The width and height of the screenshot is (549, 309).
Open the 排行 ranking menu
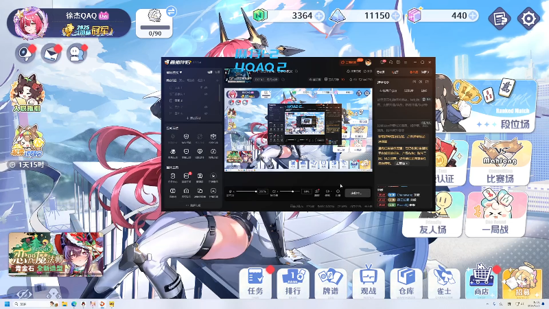point(293,283)
